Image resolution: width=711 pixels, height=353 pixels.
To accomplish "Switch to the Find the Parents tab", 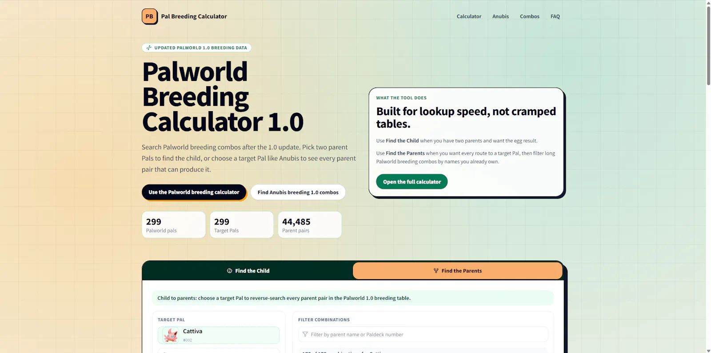I will point(458,271).
